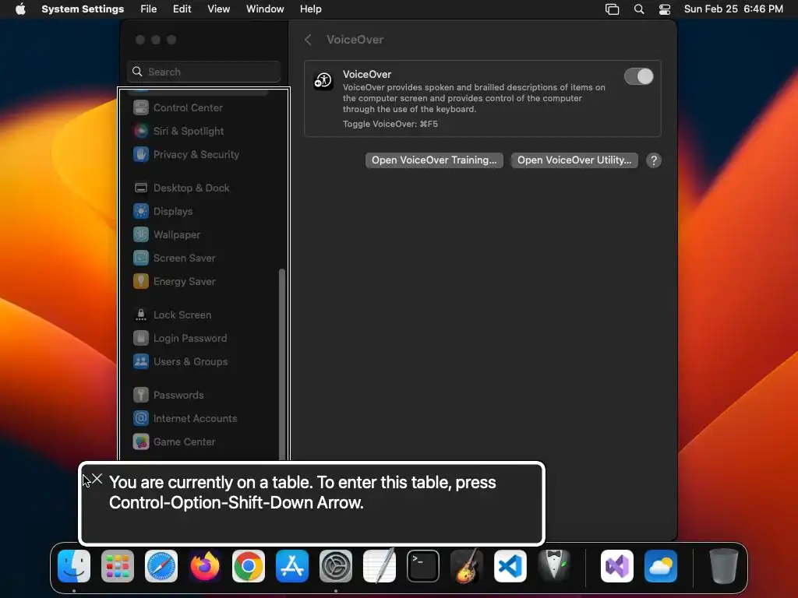
Task: Click date and time in menu bar
Action: (x=733, y=9)
